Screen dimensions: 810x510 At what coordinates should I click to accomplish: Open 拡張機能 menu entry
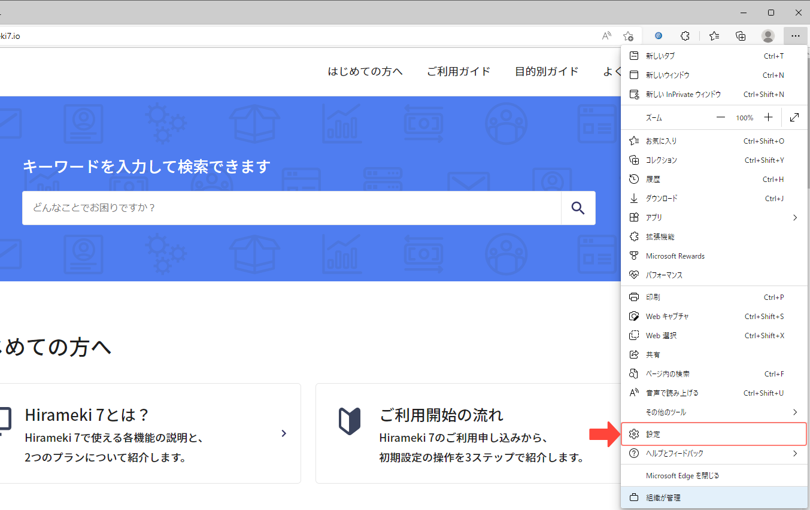pos(714,237)
